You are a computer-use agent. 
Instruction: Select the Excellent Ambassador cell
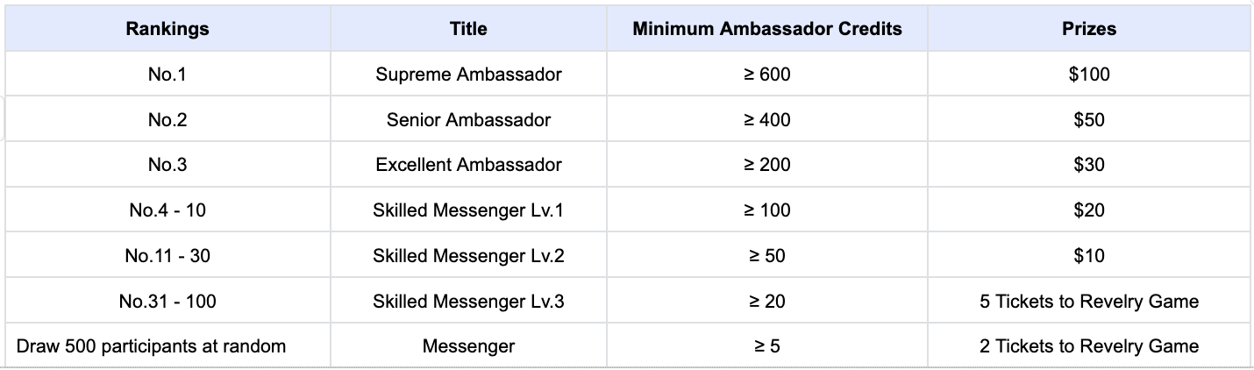coord(468,165)
